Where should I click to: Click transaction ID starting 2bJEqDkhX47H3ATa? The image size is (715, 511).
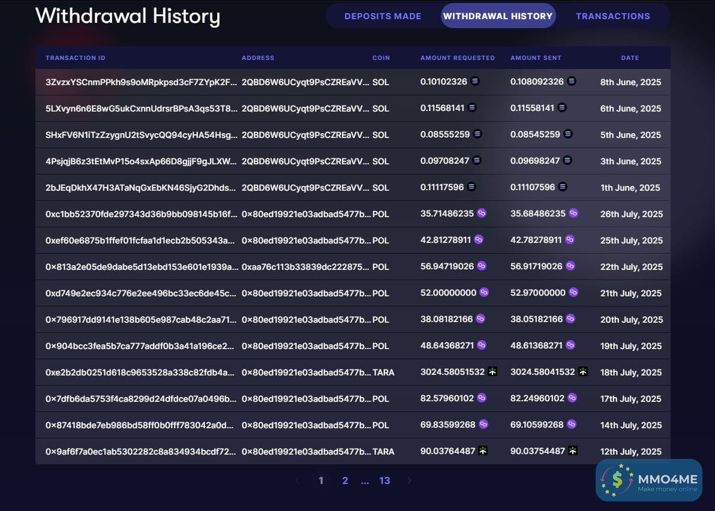(140, 188)
